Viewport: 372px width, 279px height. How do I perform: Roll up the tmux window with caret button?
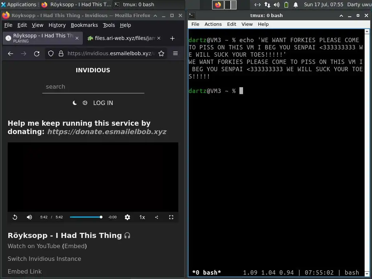(x=341, y=16)
